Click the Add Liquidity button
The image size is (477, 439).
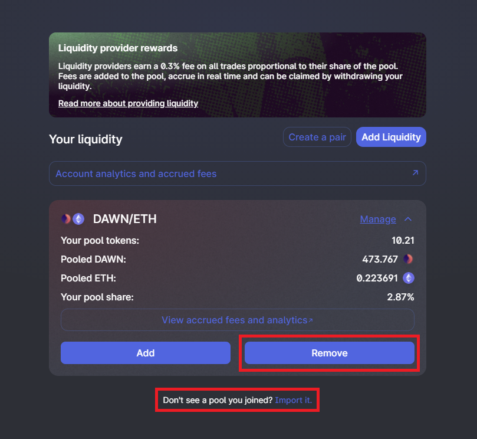click(x=391, y=137)
